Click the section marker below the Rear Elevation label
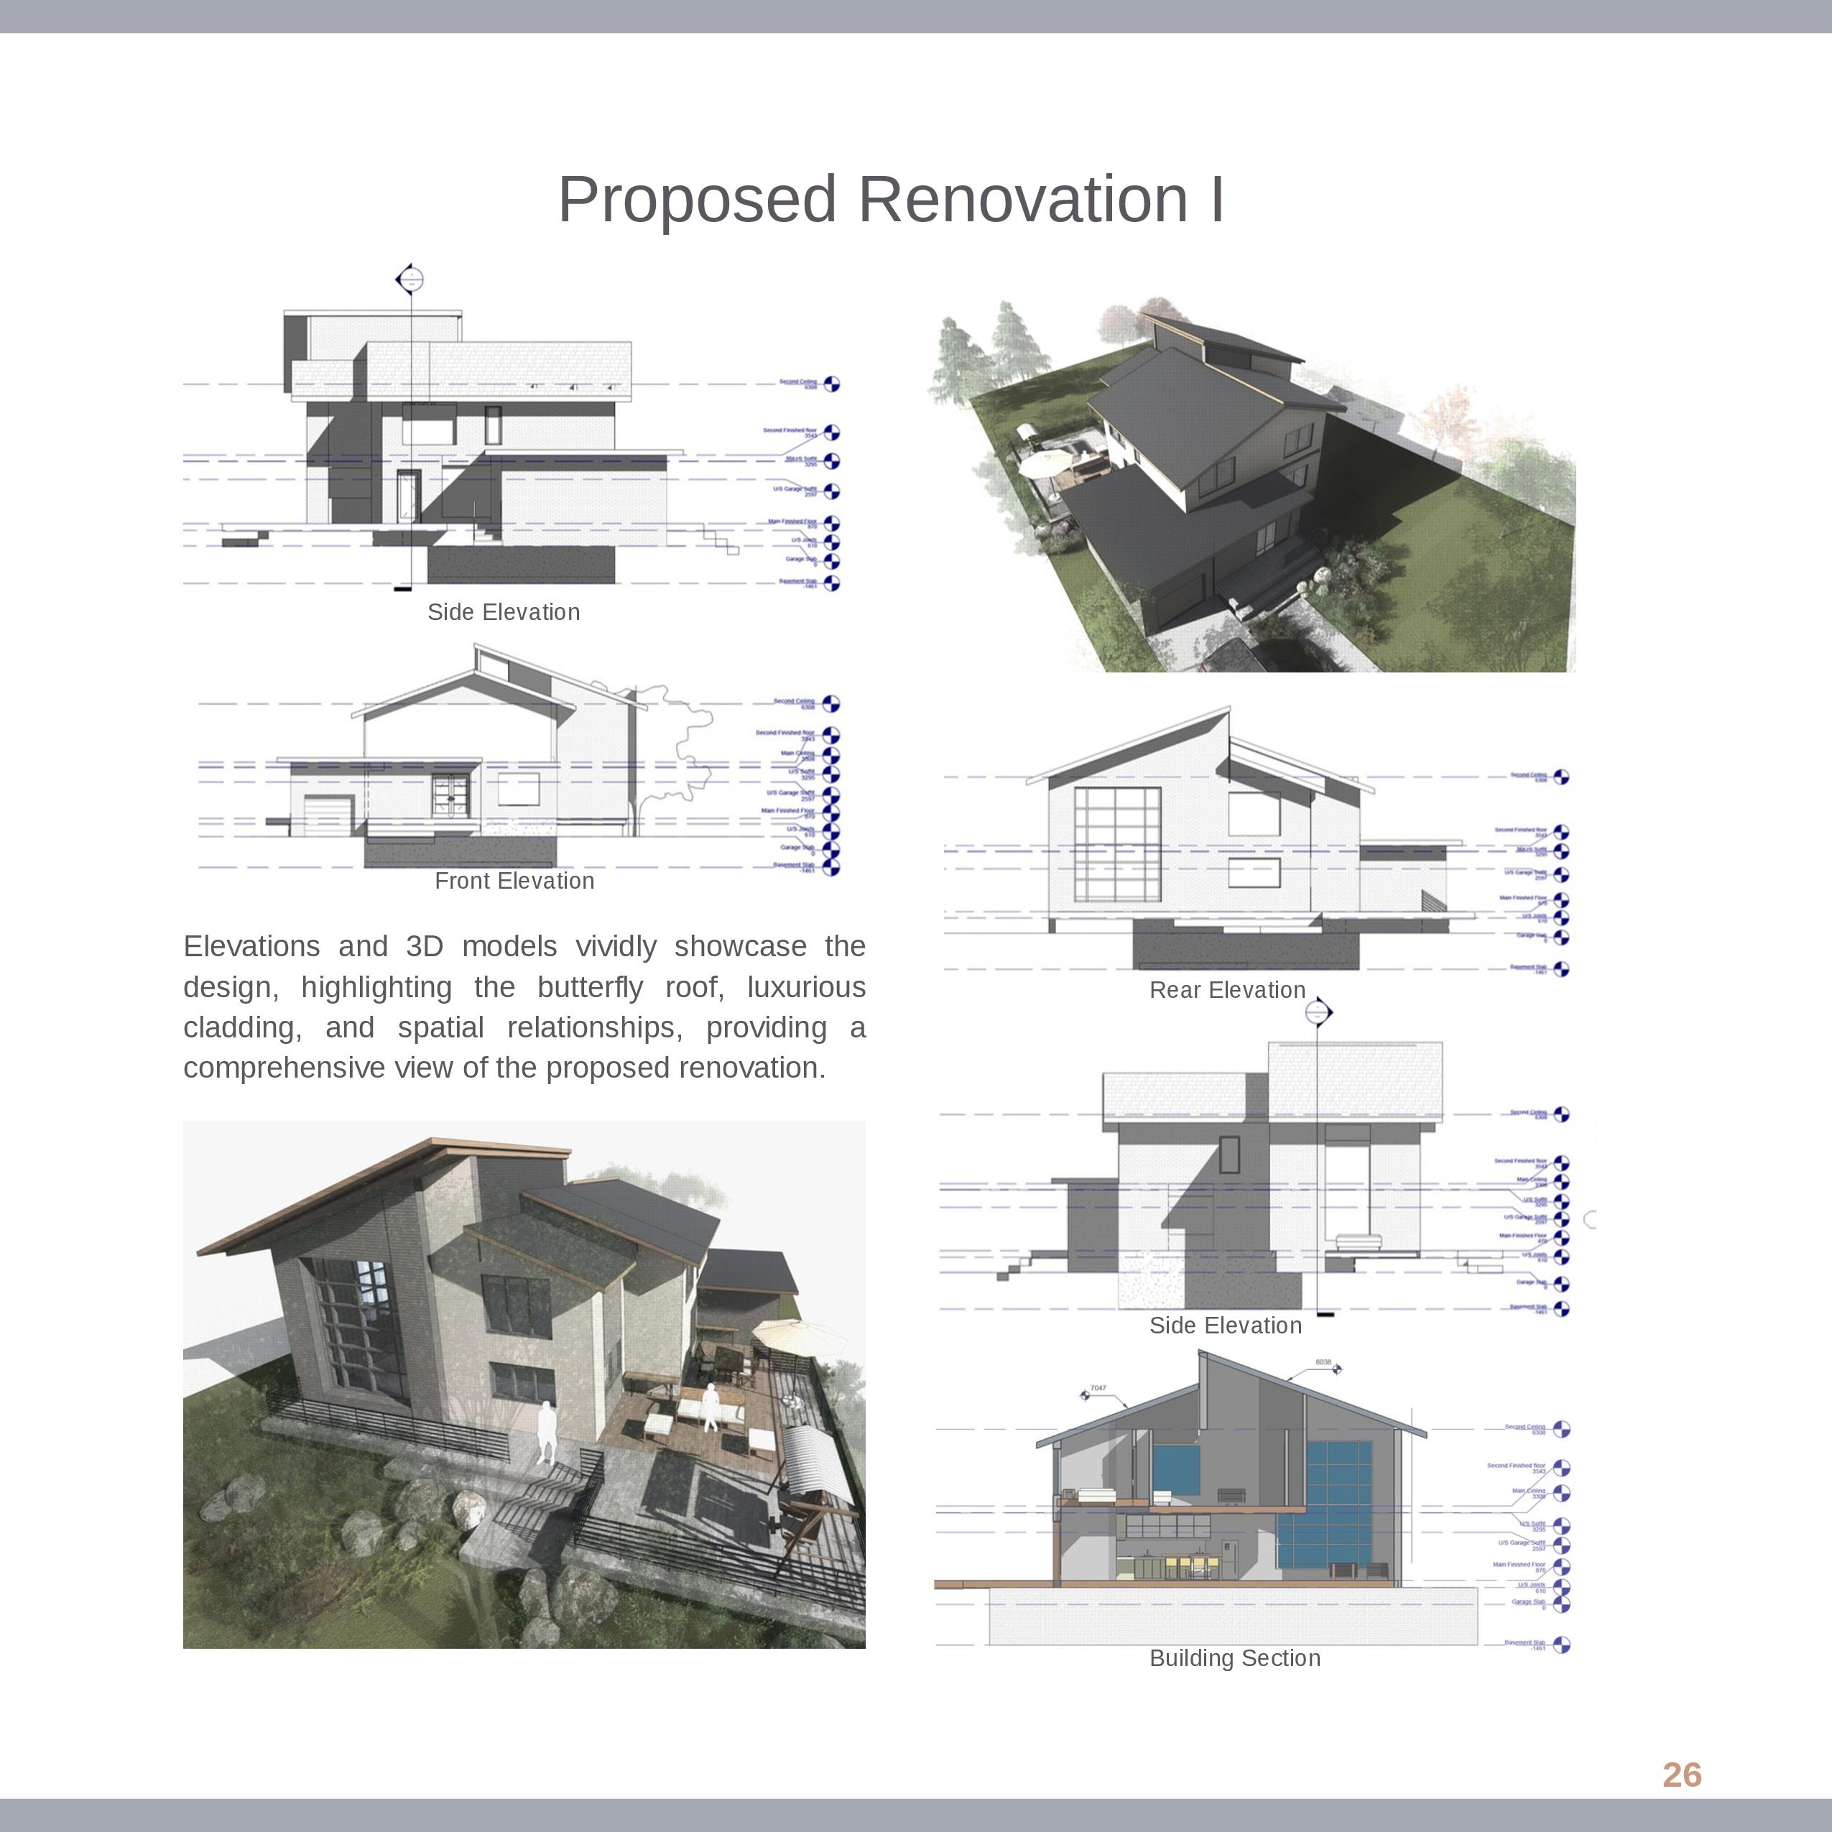 (1318, 1013)
